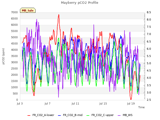The height and width of the screenshot is (120, 160).
Task: Click the Jul 19 x-axis tick label
Action: [131, 103]
